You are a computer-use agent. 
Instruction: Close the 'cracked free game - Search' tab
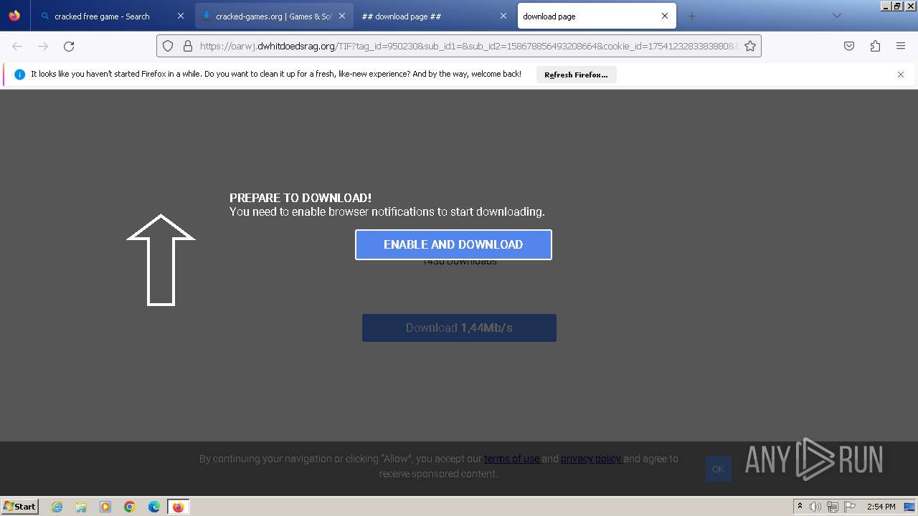point(181,16)
